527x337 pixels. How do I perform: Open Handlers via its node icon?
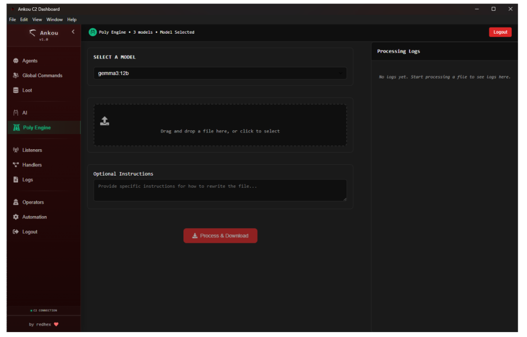pyautogui.click(x=16, y=165)
